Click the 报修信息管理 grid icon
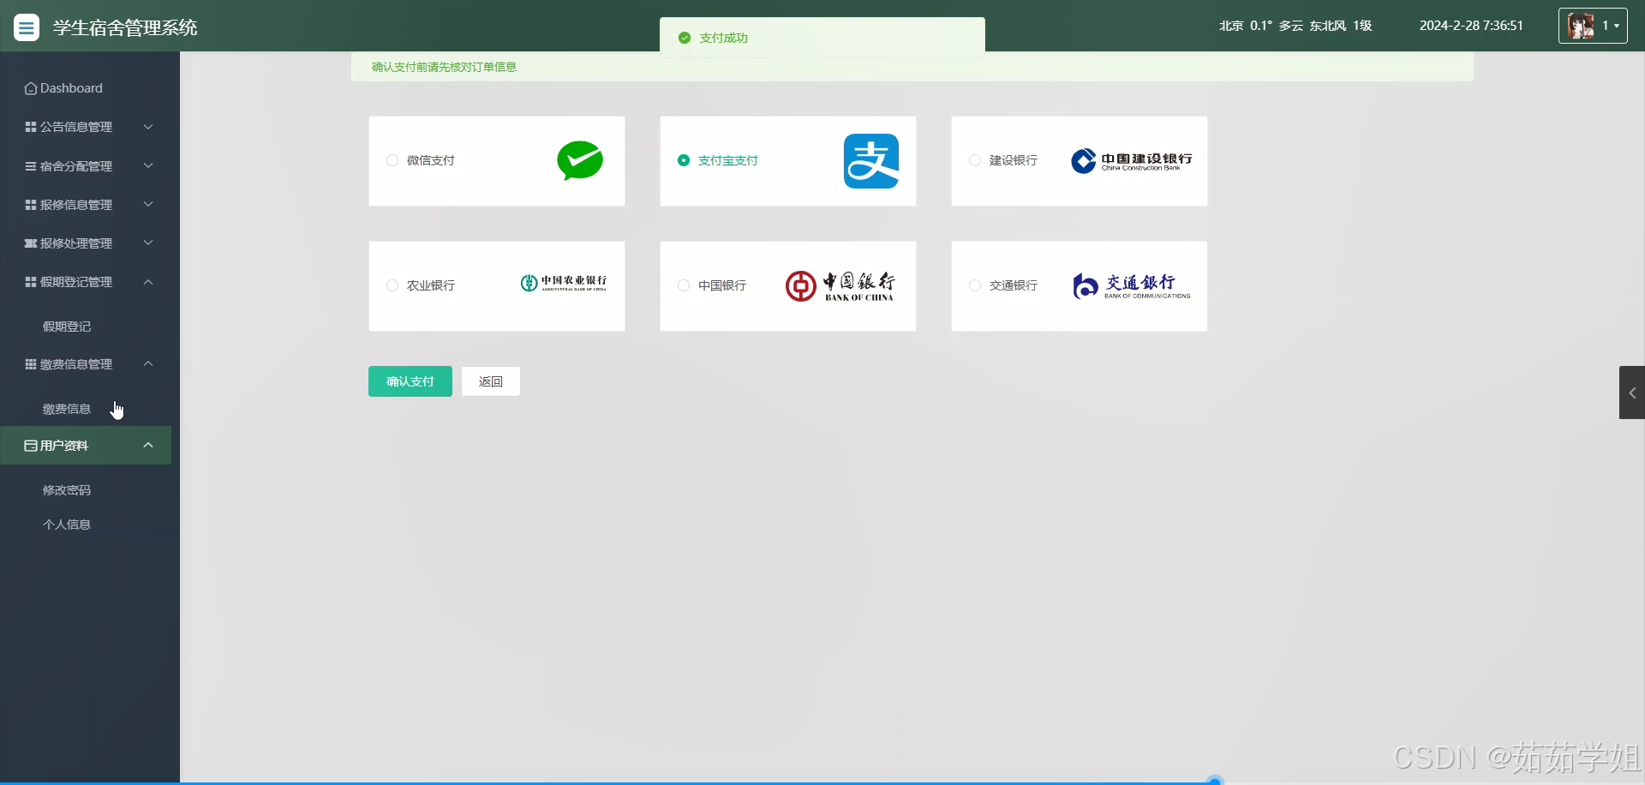Screen dimensions: 1645x785 click(x=31, y=205)
